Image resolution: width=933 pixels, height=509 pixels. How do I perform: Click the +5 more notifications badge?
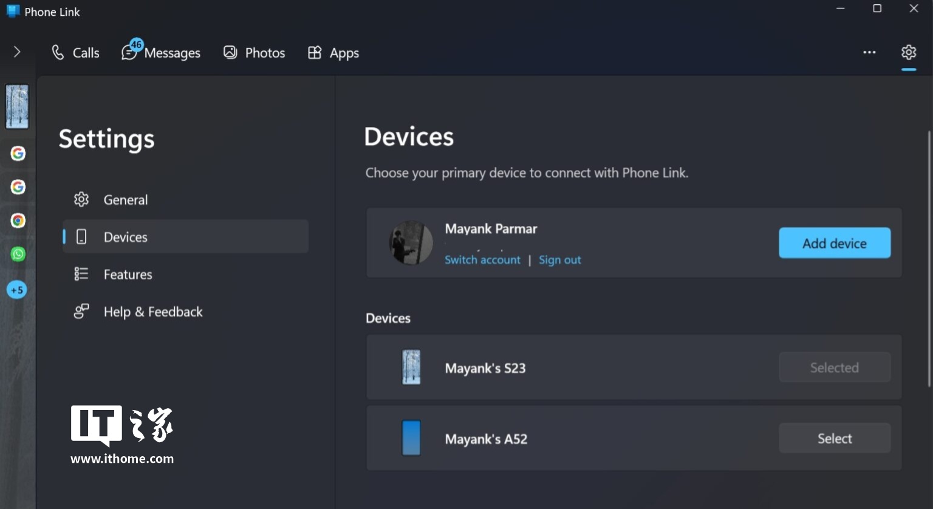17,290
